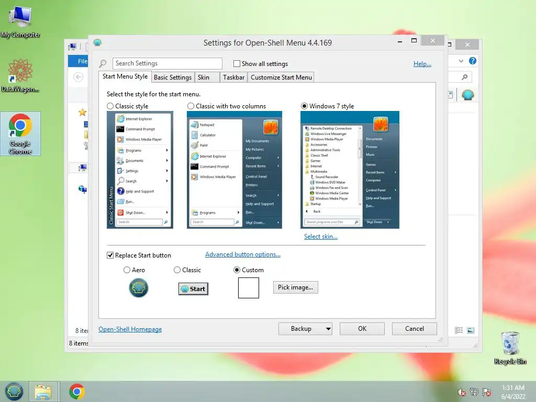
Task: Click the Favorites star in the Explorer sidebar
Action: coord(82,112)
